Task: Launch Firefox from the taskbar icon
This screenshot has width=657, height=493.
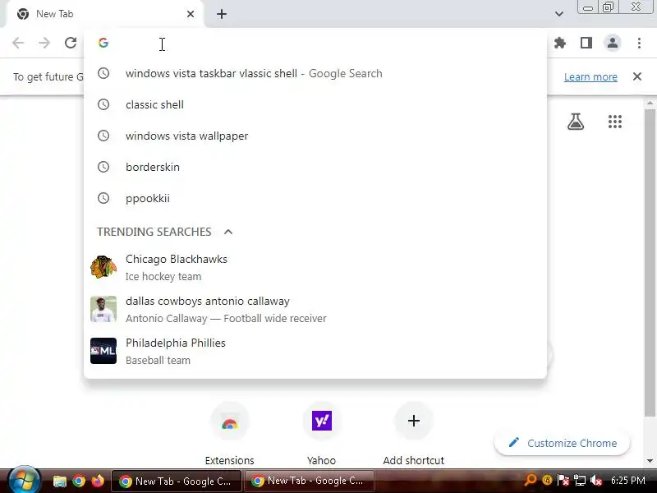Action: pos(98,481)
